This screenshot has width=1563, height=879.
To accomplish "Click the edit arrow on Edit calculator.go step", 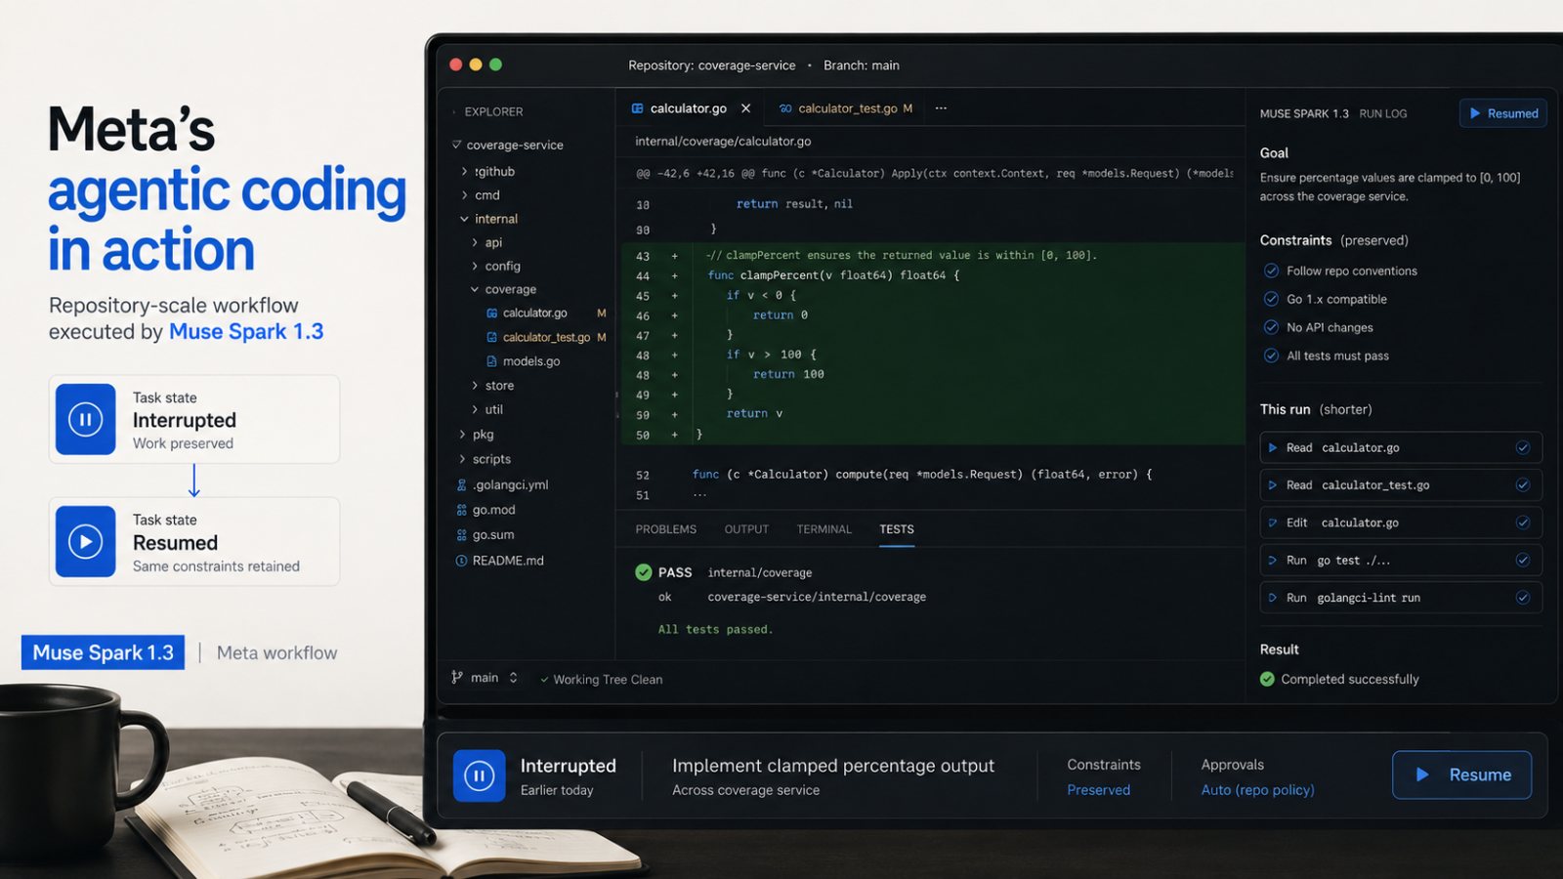I will coord(1273,523).
